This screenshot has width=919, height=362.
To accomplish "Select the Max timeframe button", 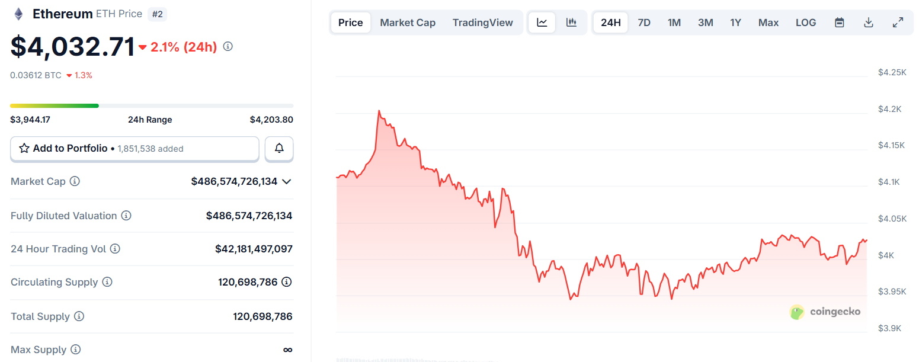I will tap(768, 22).
